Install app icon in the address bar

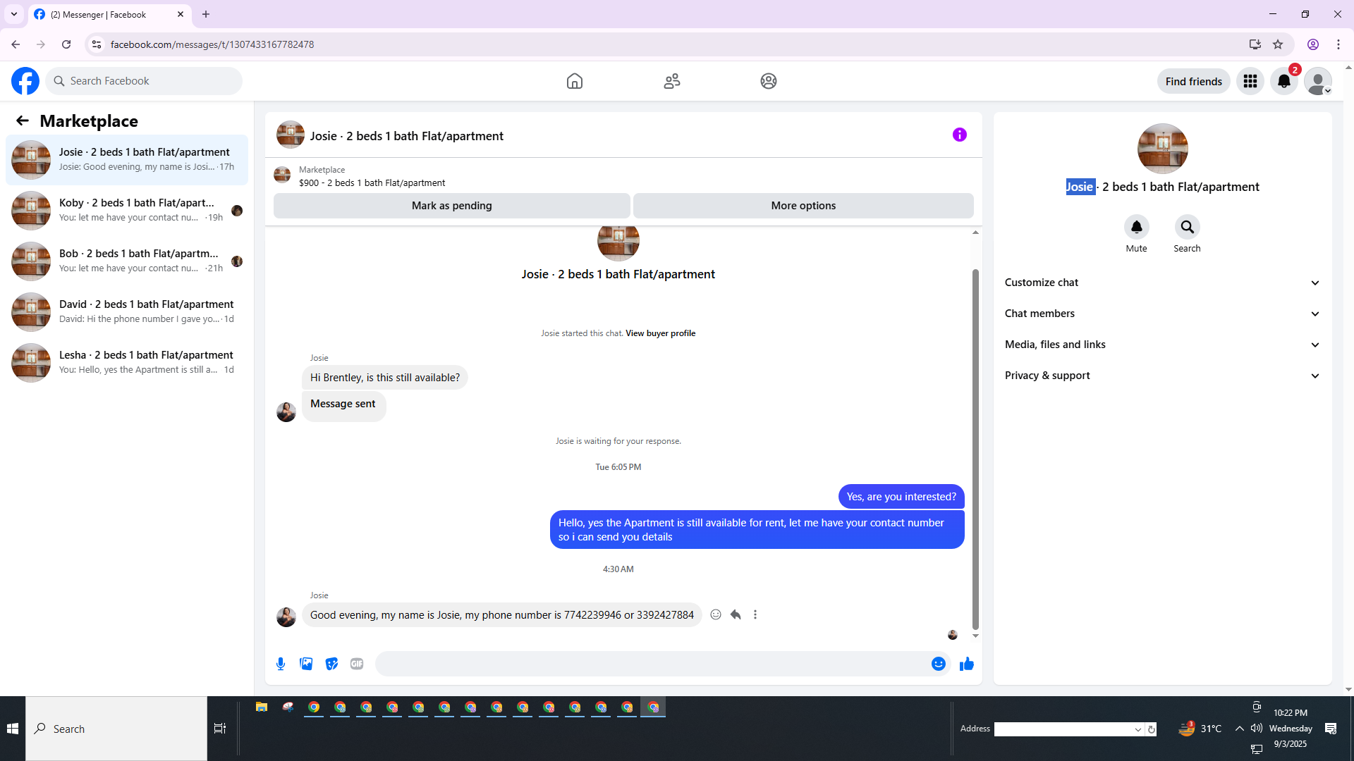[x=1255, y=44]
